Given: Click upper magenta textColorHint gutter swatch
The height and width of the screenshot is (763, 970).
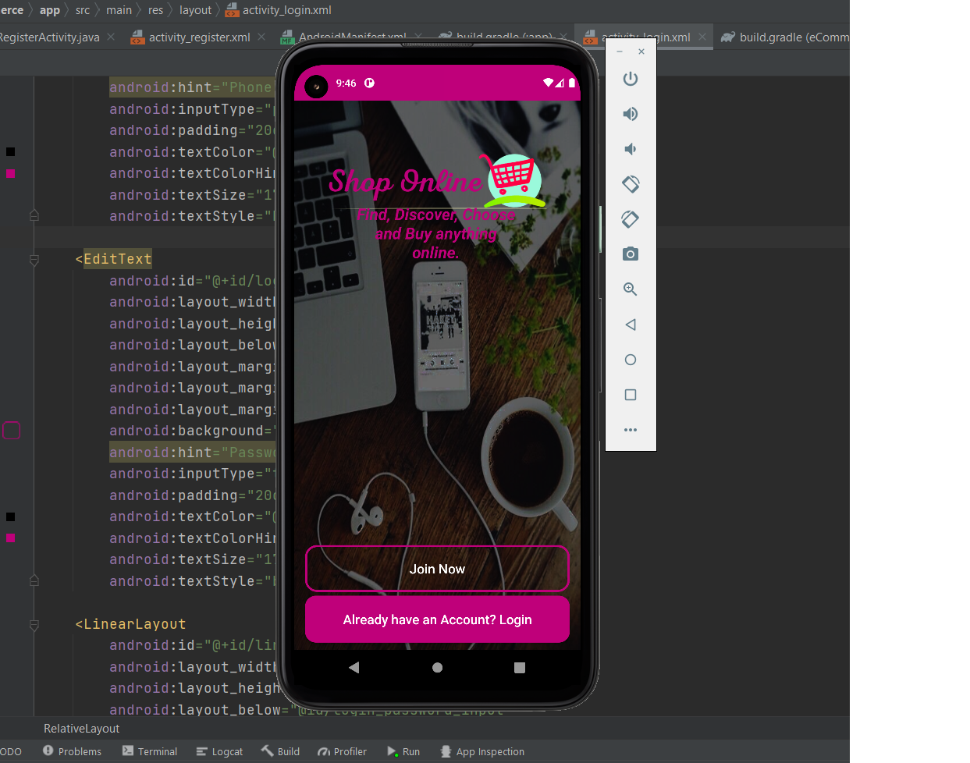Looking at the screenshot, I should pos(10,173).
